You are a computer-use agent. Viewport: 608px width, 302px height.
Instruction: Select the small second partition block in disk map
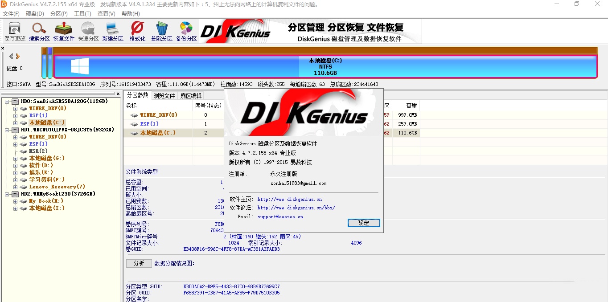[50, 63]
